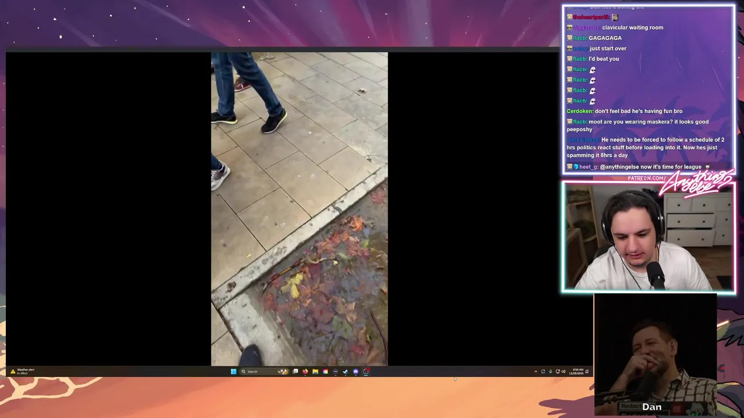Click 'don't feel bad he's having fun bro'
Screen dimensions: 744x418
(x=639, y=111)
